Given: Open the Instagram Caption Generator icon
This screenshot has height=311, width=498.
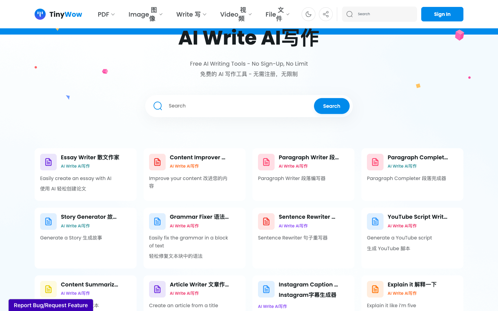Looking at the screenshot, I should pyautogui.click(x=266, y=289).
